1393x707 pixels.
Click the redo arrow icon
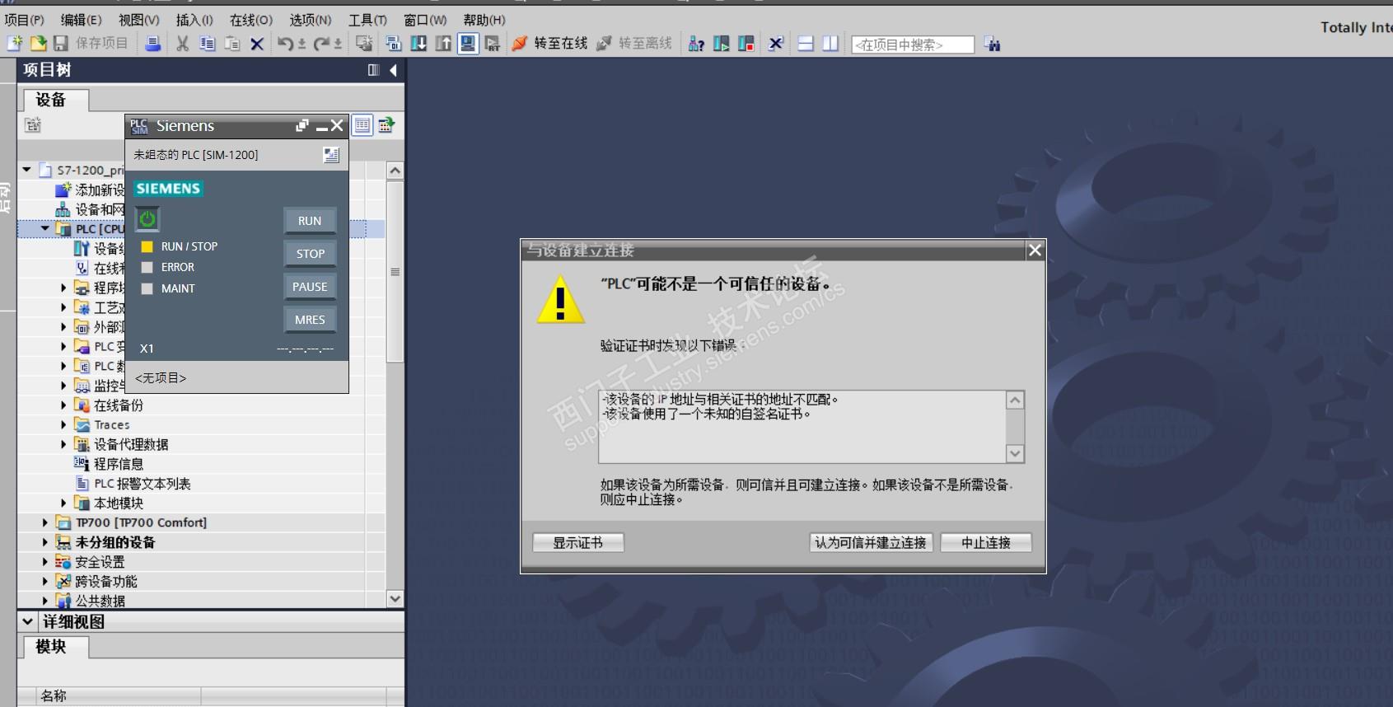(x=321, y=44)
